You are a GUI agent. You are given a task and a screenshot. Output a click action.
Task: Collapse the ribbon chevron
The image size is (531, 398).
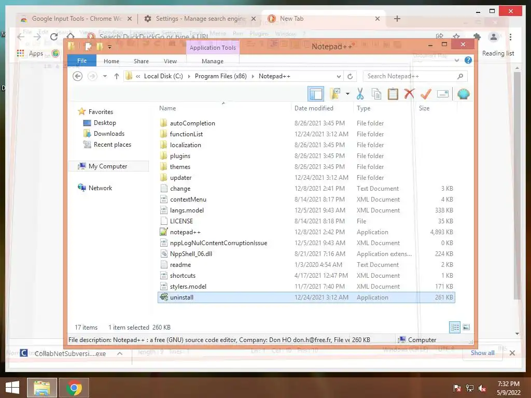click(456, 60)
